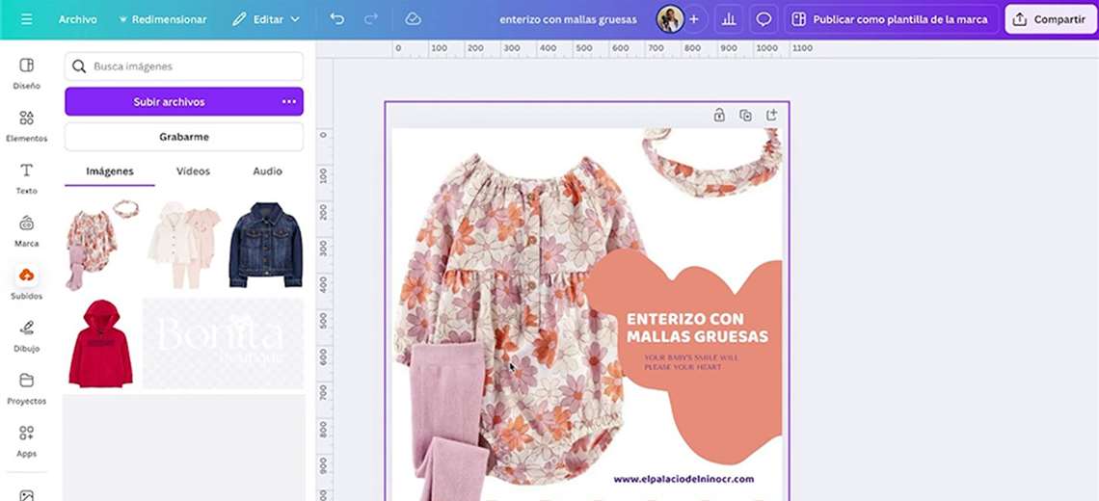Switch to the Imágenes tab
This screenshot has height=501, width=1099.
coord(110,171)
